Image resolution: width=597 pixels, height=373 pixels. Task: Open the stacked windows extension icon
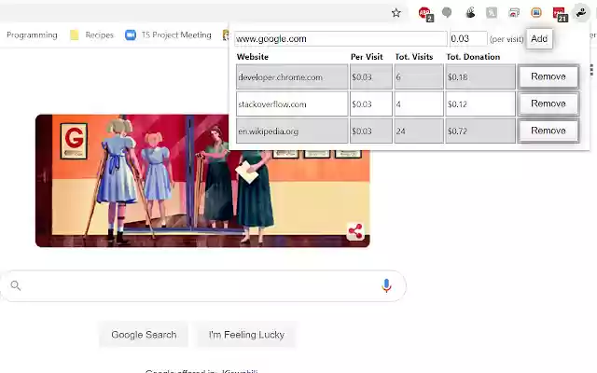(x=514, y=13)
